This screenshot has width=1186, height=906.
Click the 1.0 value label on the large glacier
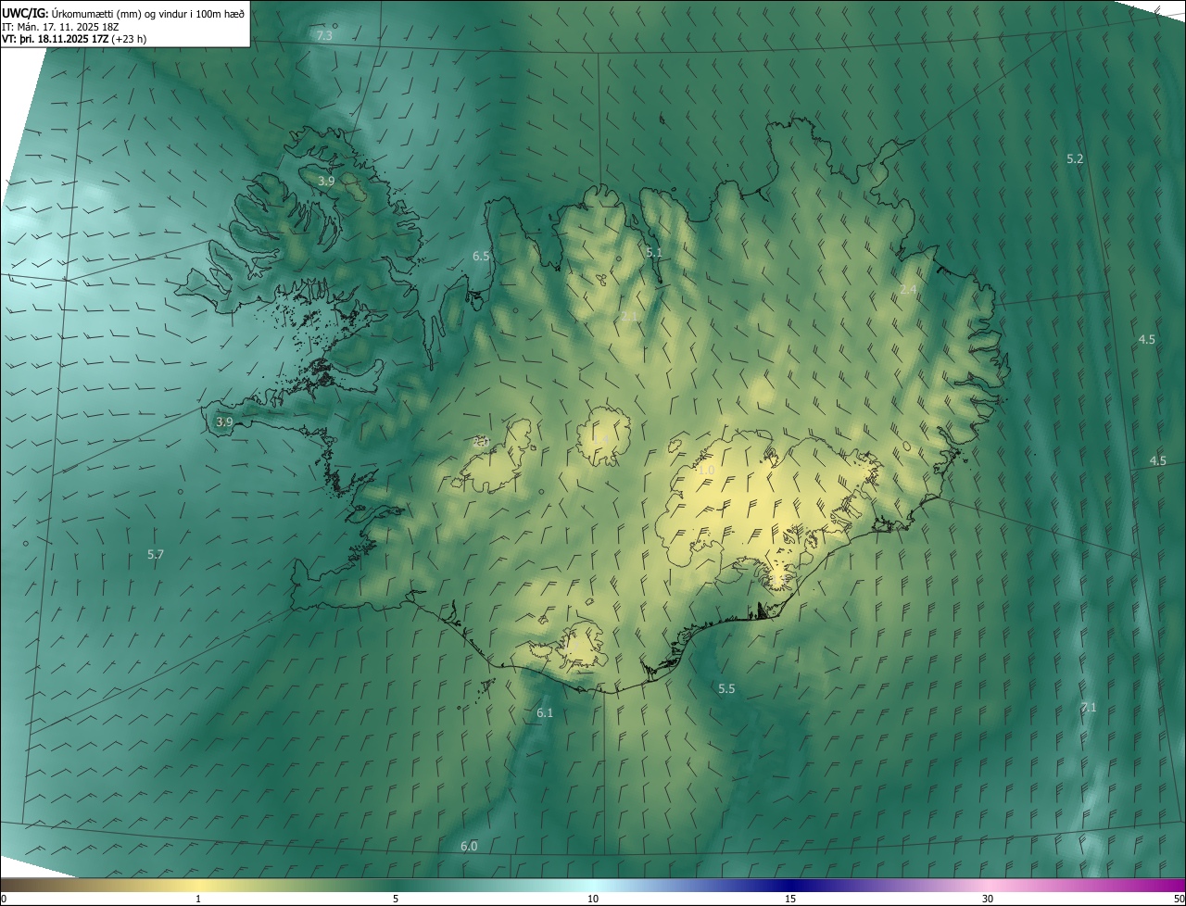click(706, 471)
